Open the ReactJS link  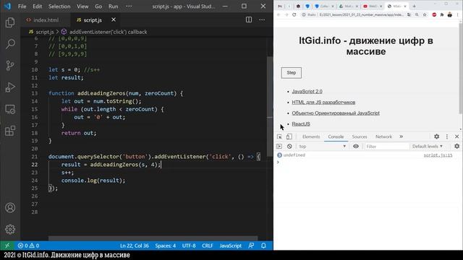[x=301, y=123]
